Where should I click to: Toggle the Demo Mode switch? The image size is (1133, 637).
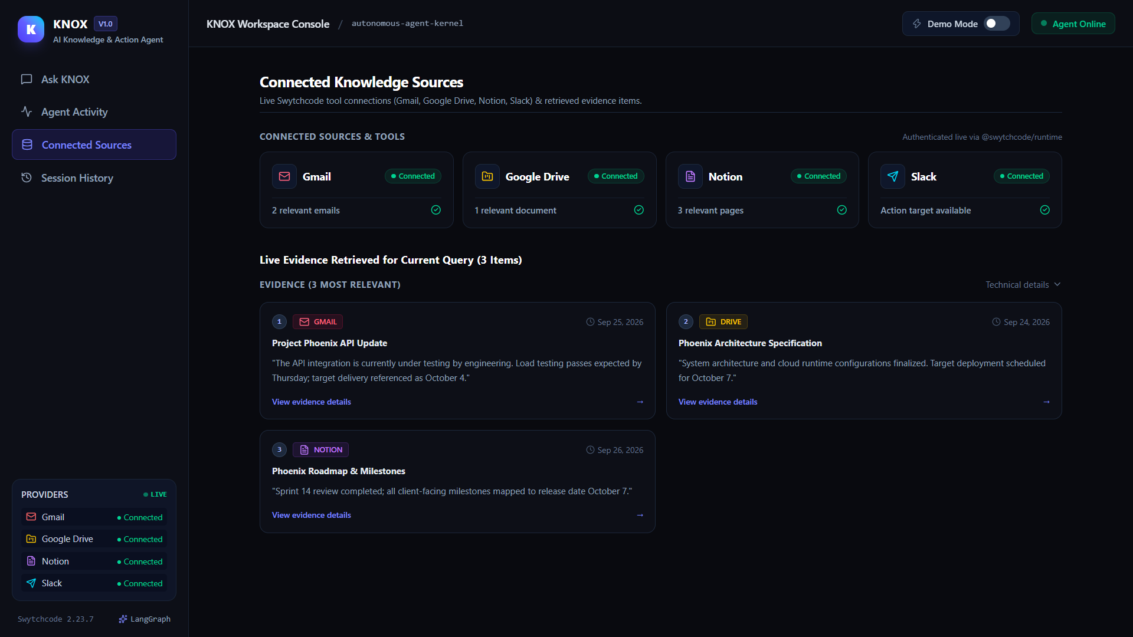tap(997, 24)
